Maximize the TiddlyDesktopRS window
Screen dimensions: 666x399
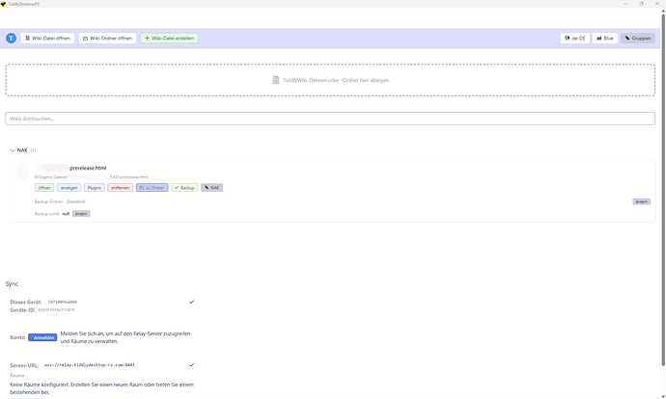641,4
